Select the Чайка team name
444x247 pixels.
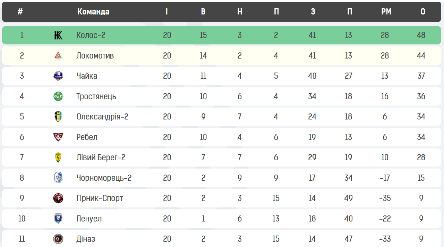coord(87,76)
